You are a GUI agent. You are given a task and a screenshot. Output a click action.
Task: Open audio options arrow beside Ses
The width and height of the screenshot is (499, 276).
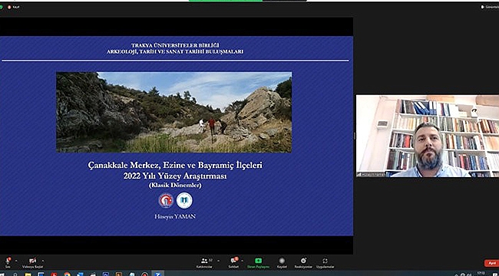click(16, 261)
